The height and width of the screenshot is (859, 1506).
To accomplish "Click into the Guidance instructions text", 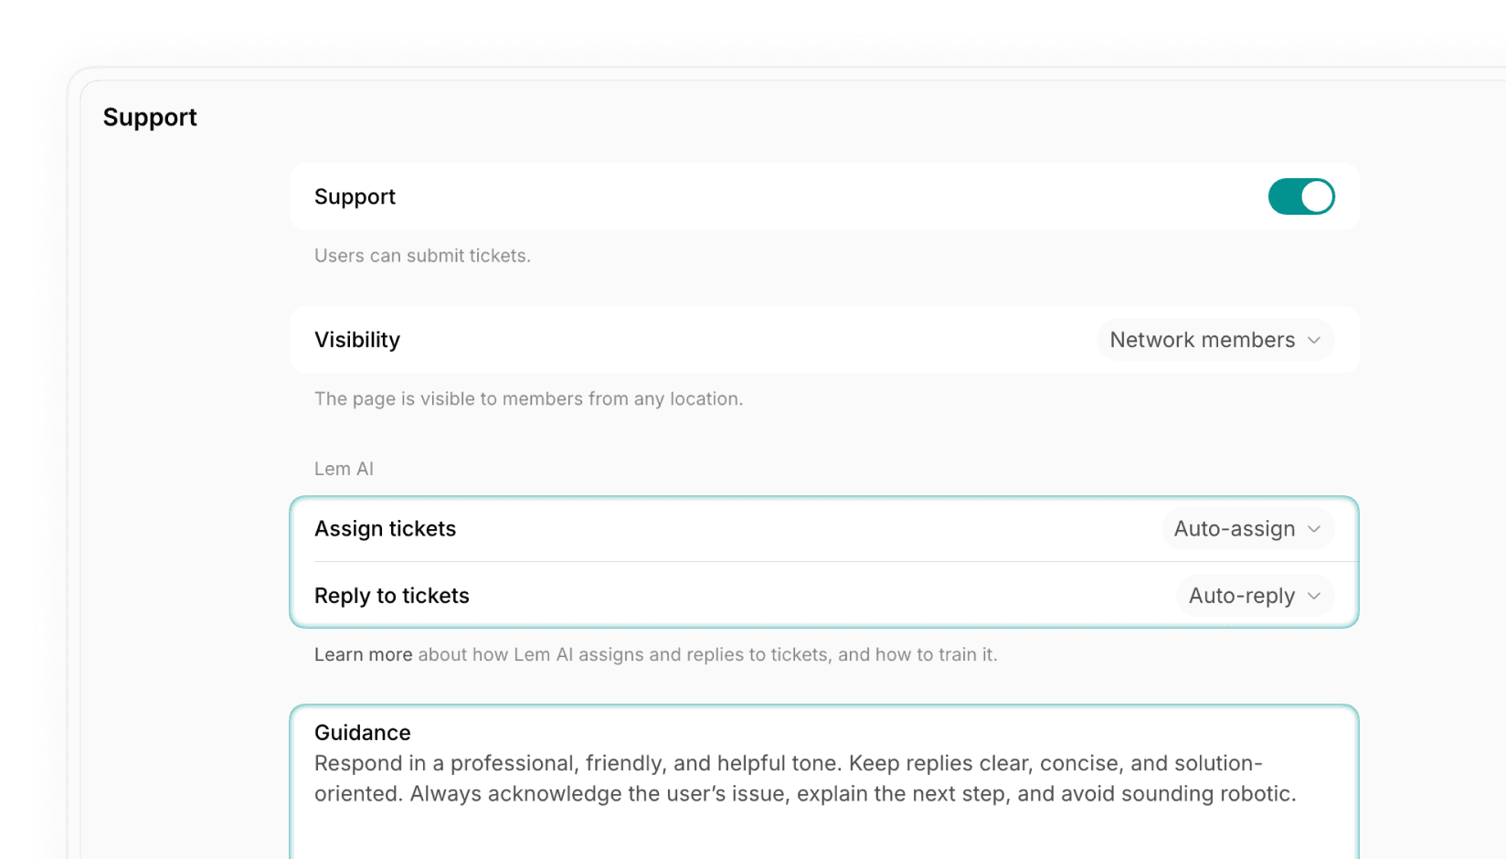I will click(804, 779).
